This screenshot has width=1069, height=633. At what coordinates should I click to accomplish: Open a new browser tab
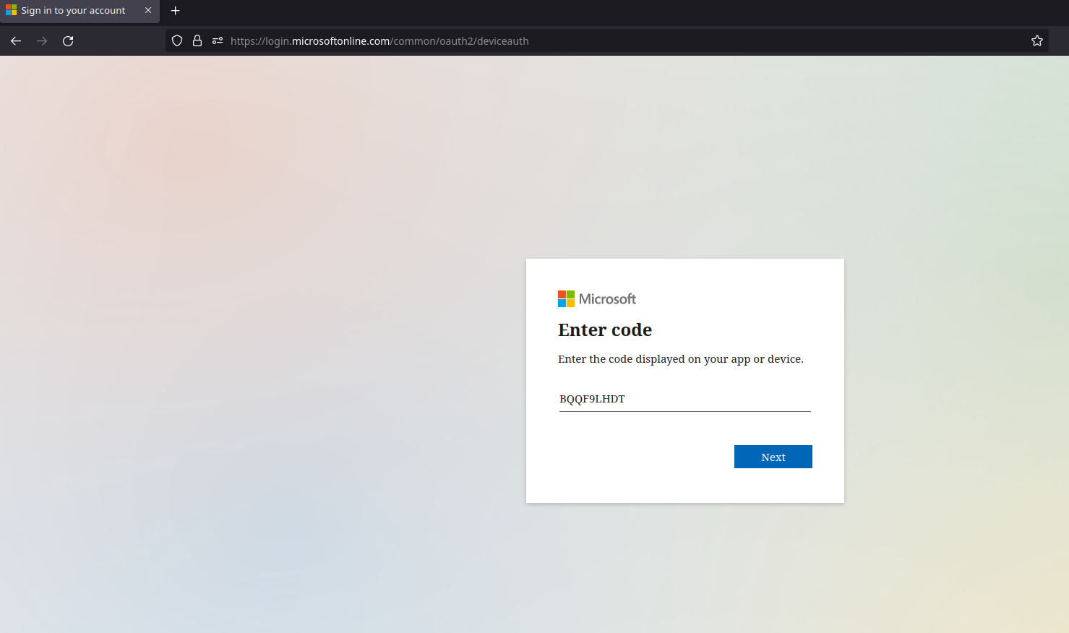pyautogui.click(x=175, y=11)
